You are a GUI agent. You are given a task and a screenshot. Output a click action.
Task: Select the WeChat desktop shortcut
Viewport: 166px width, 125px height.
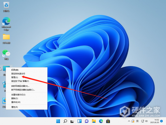(6, 53)
